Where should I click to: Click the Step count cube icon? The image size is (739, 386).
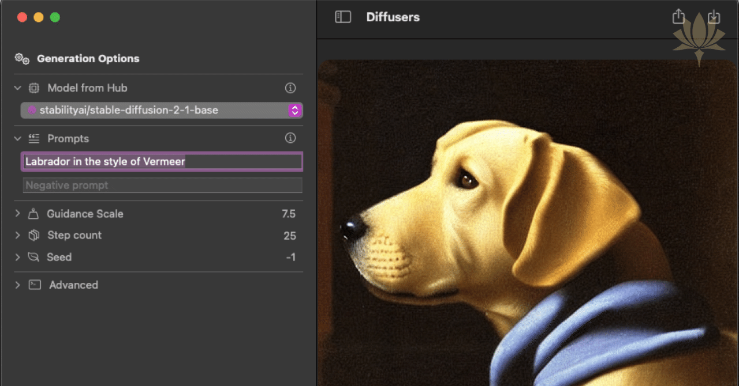[33, 235]
